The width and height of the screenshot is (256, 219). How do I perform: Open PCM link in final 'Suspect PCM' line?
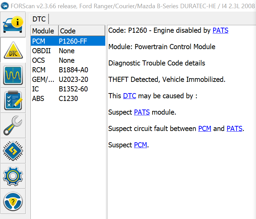click(x=140, y=145)
